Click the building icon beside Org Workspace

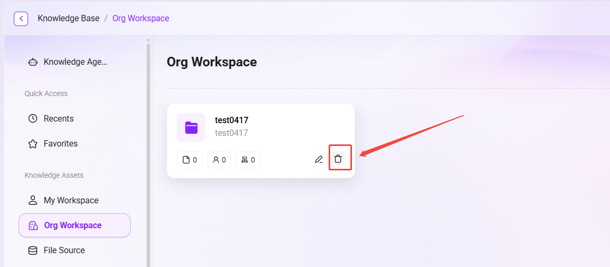point(33,226)
